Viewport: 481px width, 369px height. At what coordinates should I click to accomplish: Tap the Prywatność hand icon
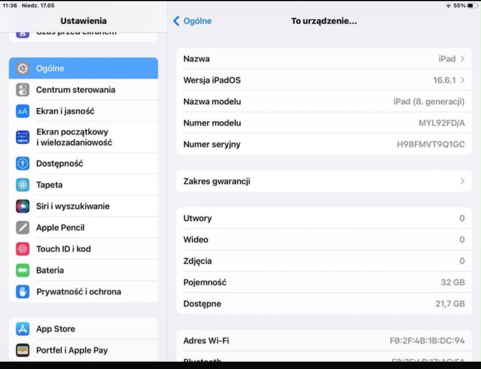tap(23, 292)
